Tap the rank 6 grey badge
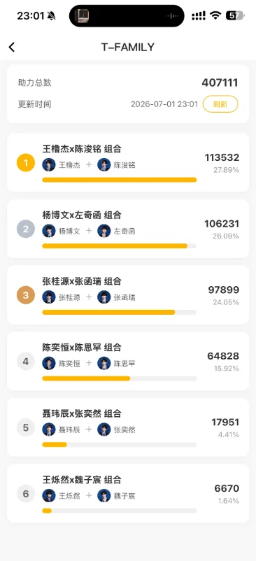 point(26,494)
